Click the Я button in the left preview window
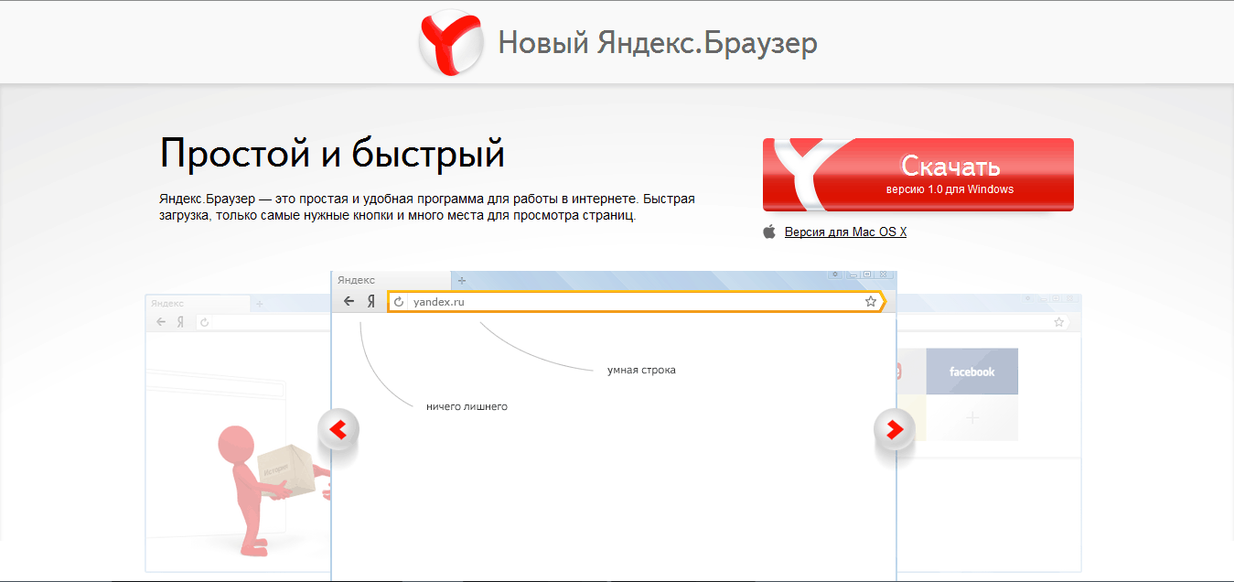The width and height of the screenshot is (1234, 582). (x=181, y=322)
